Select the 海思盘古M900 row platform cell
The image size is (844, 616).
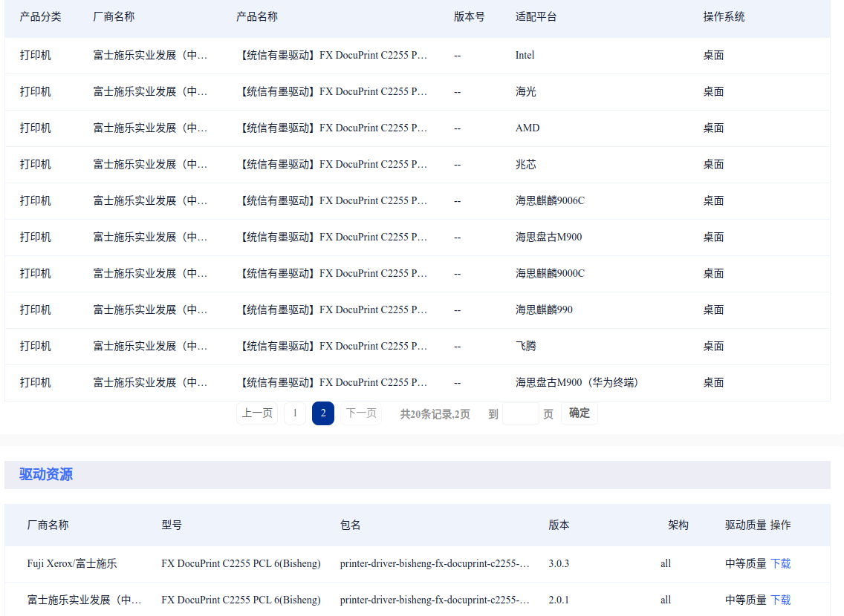(x=548, y=237)
